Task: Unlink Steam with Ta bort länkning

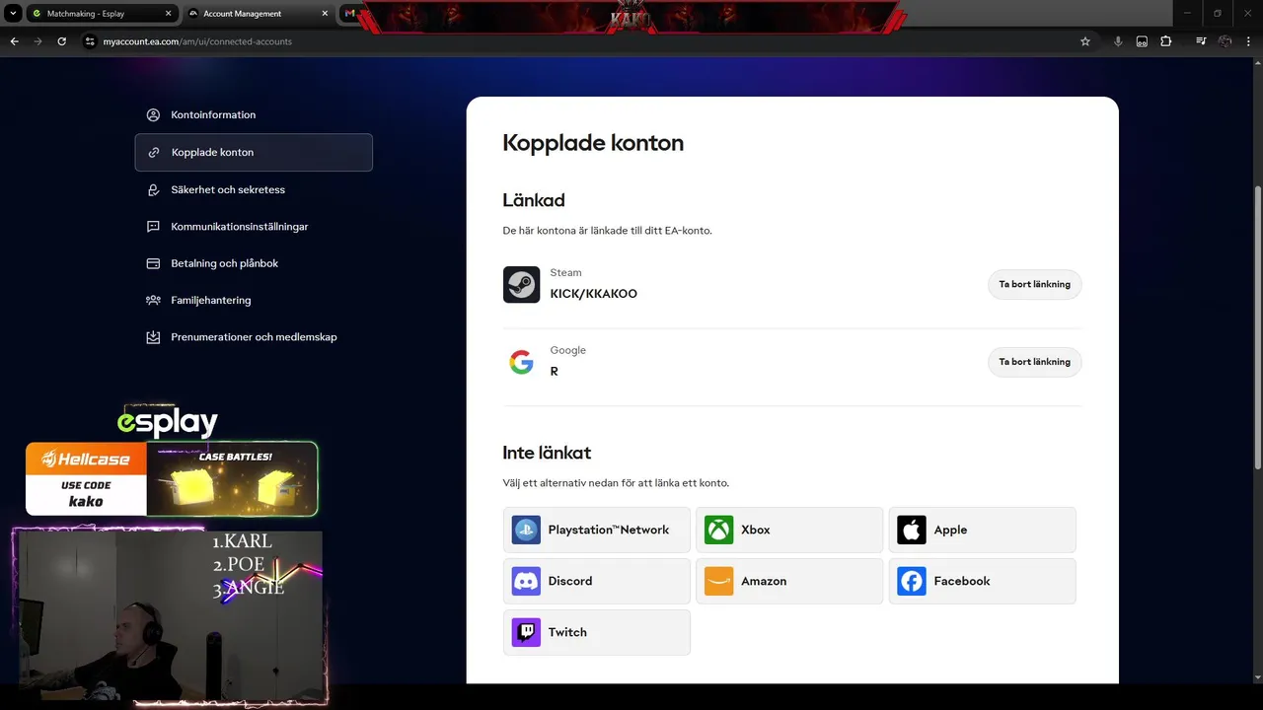Action: (x=1034, y=284)
